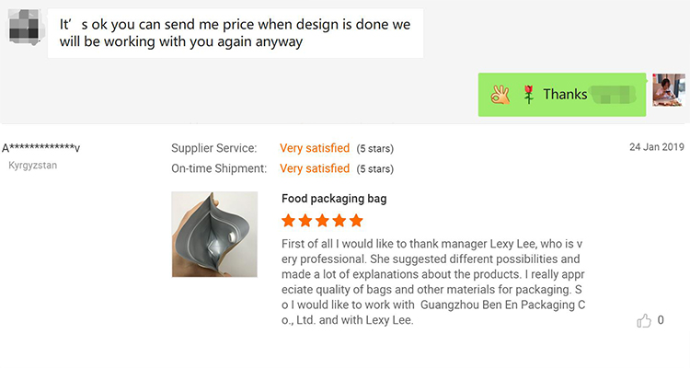Screen dimensions: 690x368
Task: Click the reviewer name A*************v
Action: [40, 148]
